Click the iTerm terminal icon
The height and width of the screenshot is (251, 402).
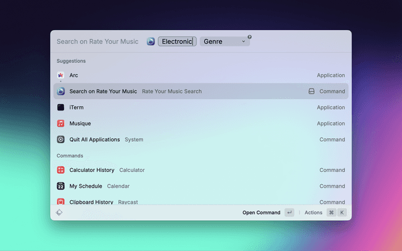point(60,108)
